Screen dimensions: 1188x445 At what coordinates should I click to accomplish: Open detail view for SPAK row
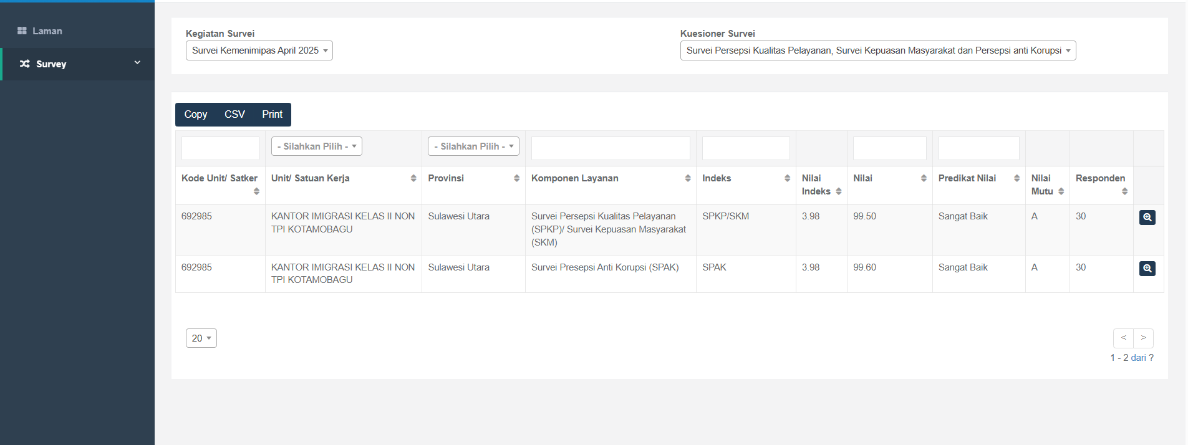coord(1147,268)
